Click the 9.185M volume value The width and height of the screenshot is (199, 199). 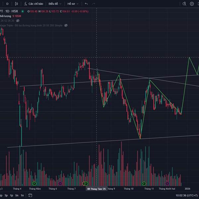[x=17, y=16]
